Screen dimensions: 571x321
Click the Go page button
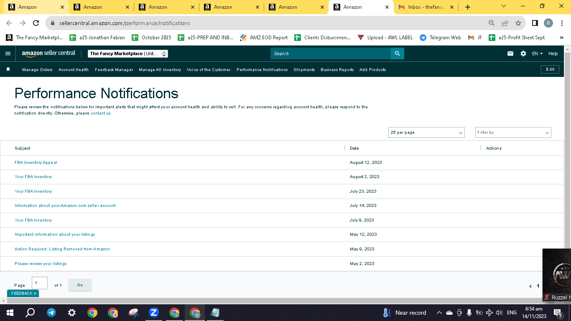[x=80, y=285]
